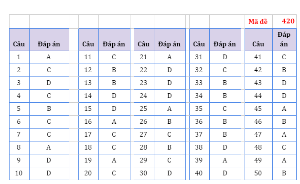Select question 45 number cell

click(258, 109)
